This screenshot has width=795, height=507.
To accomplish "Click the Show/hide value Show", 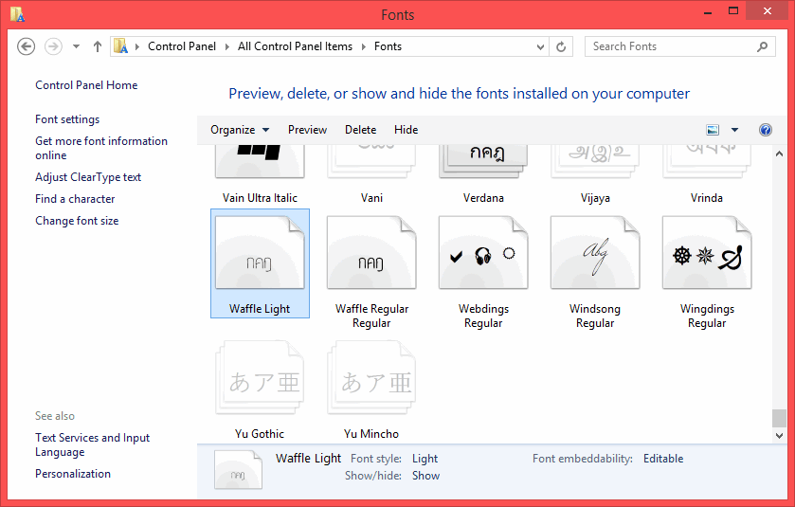I will (425, 476).
